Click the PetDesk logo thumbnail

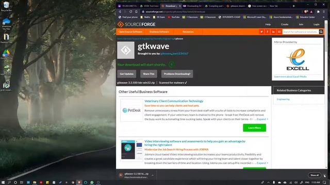point(131,110)
